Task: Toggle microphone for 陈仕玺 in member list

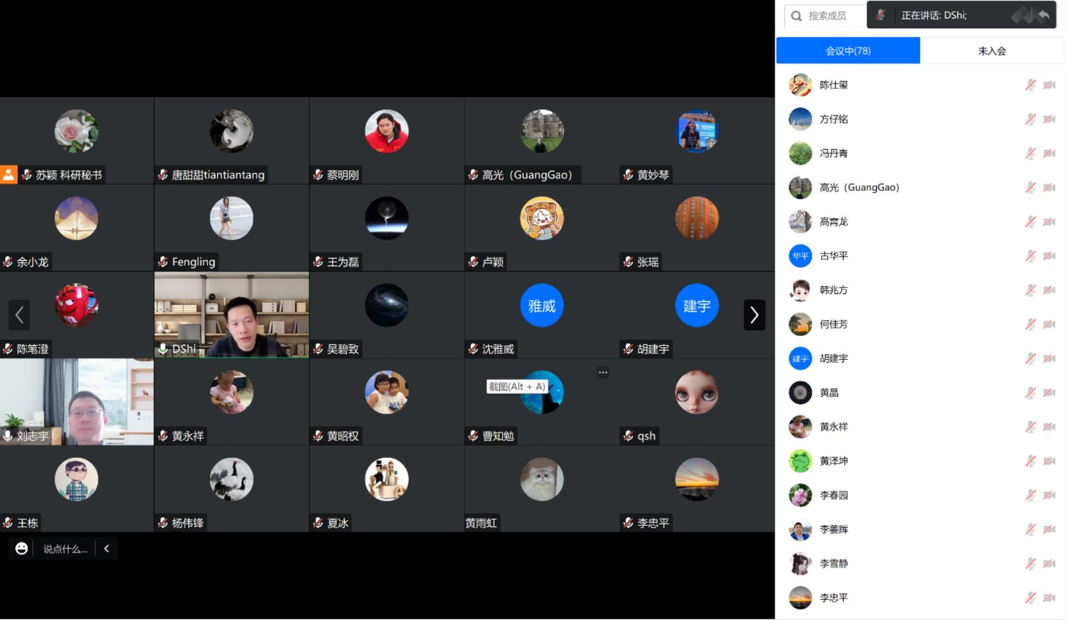Action: pyautogui.click(x=1030, y=85)
